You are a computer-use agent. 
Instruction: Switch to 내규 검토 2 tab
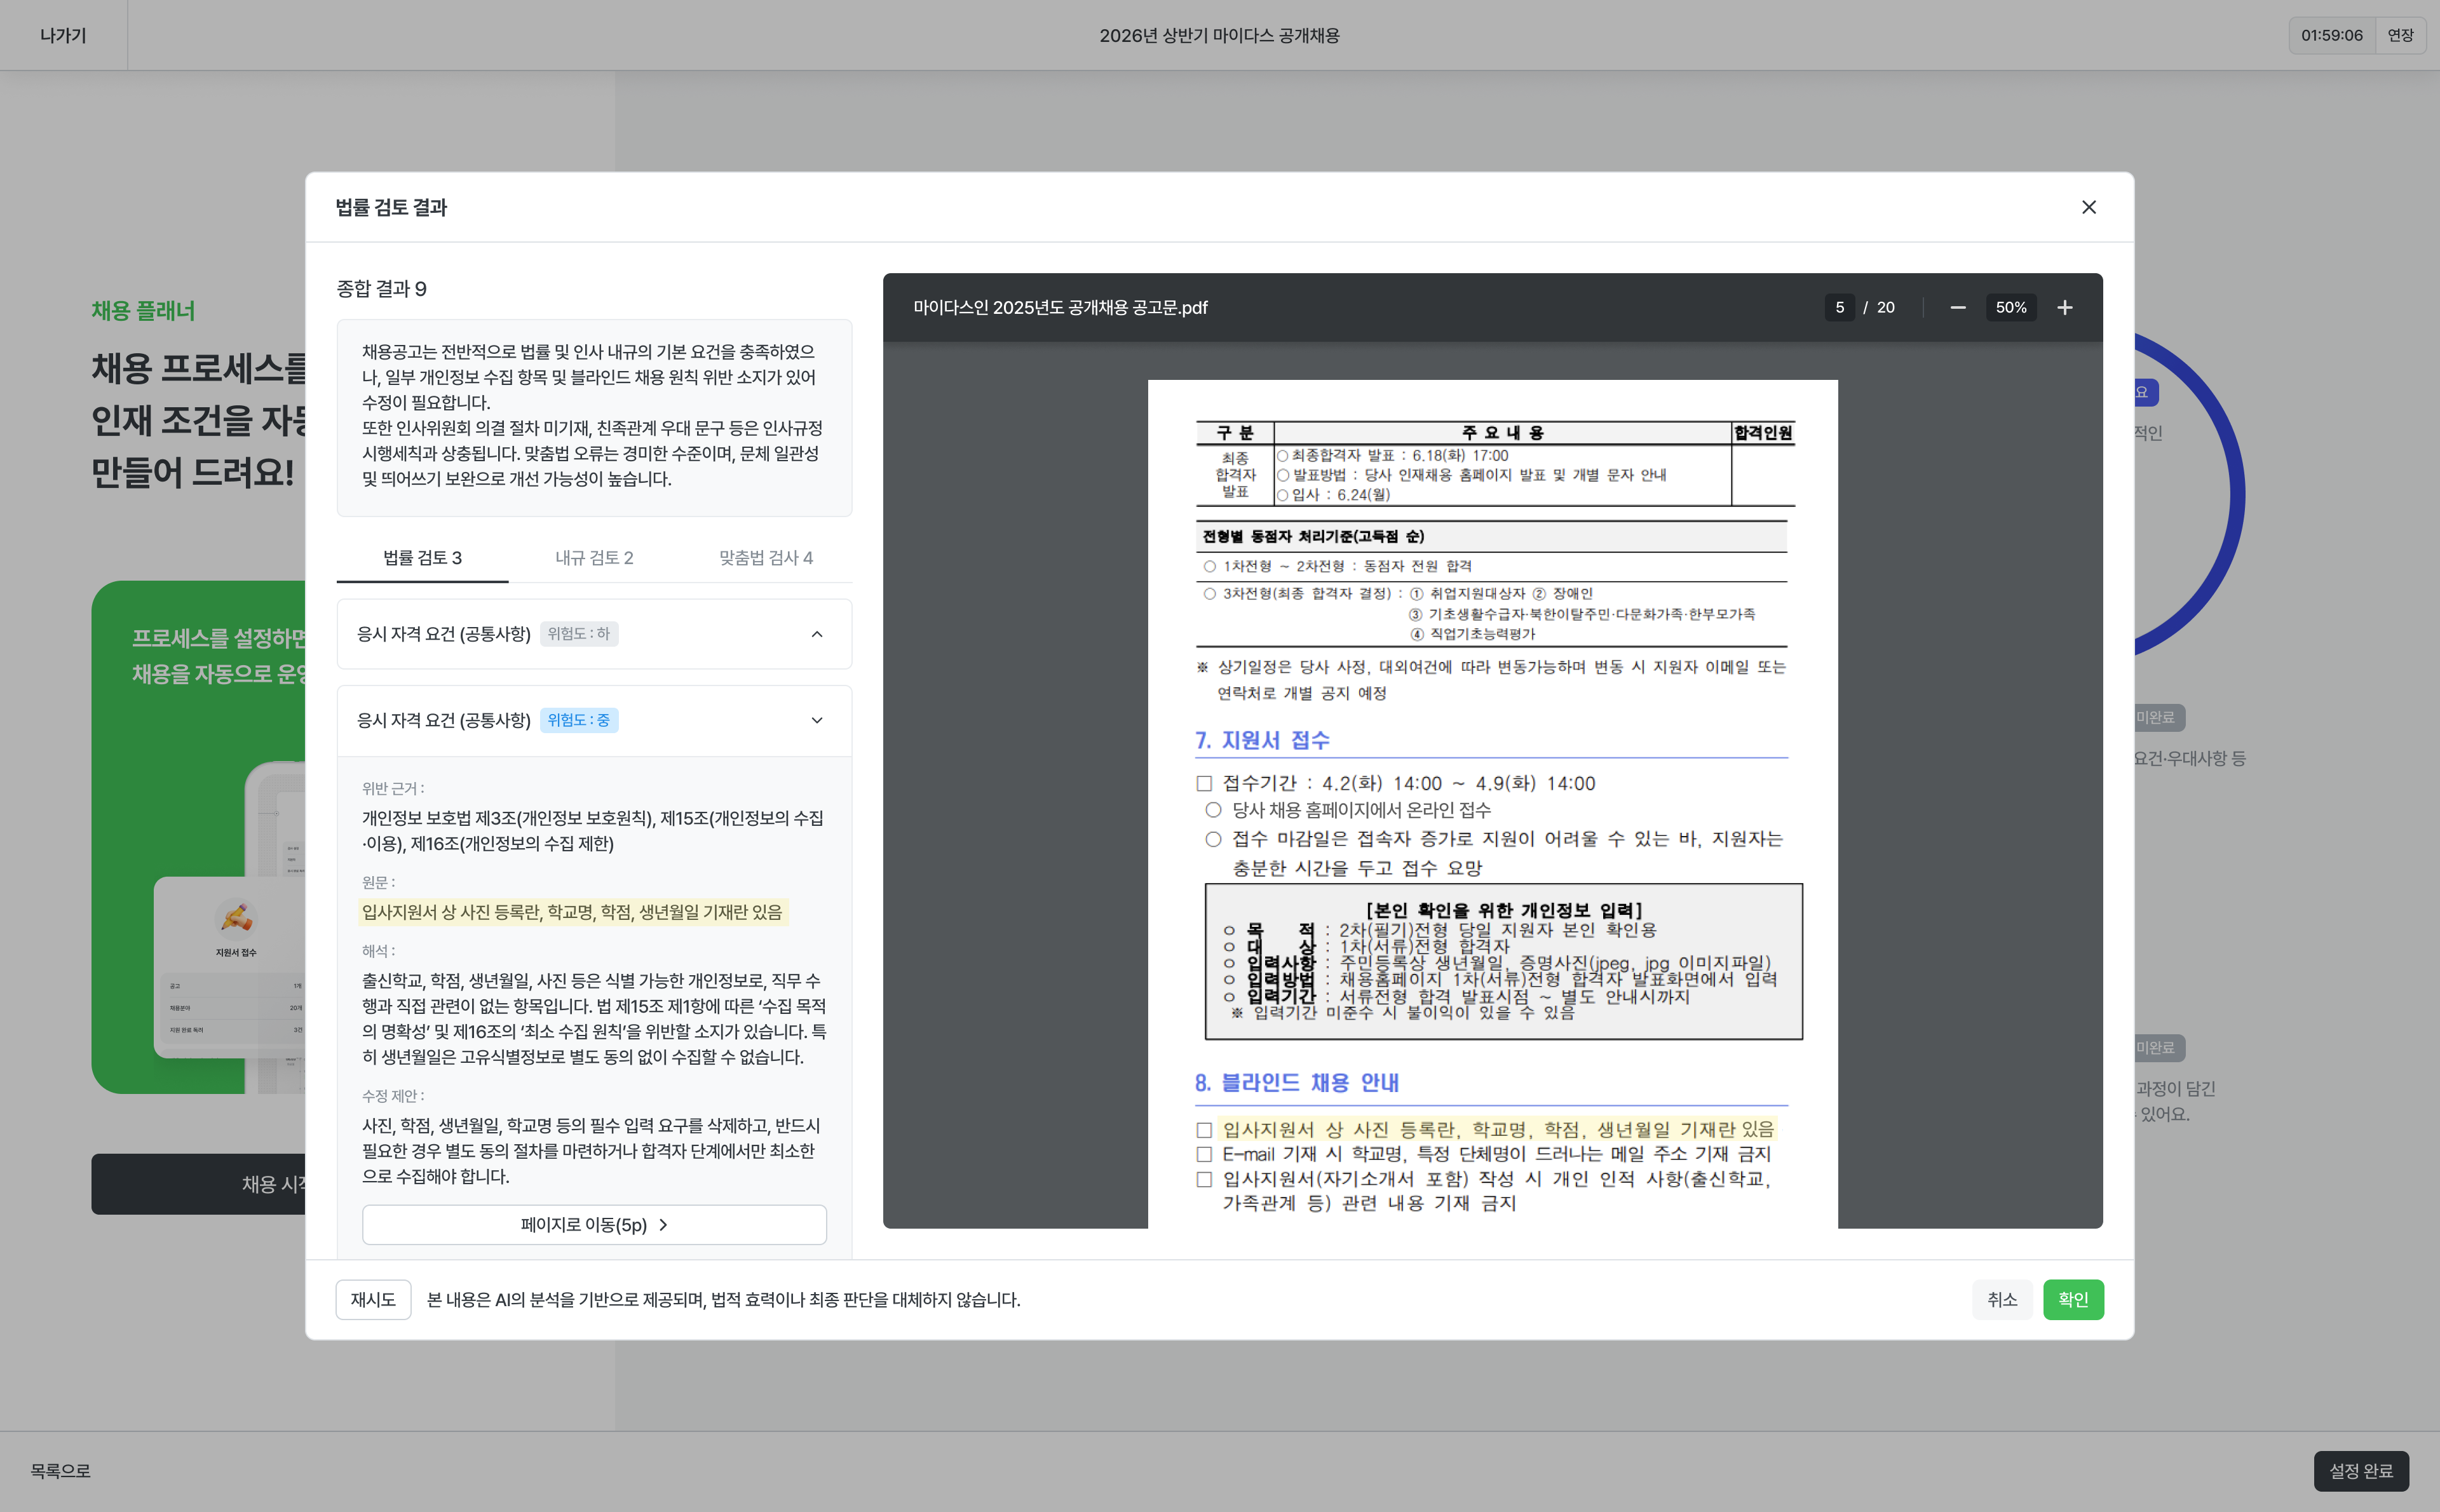(594, 558)
